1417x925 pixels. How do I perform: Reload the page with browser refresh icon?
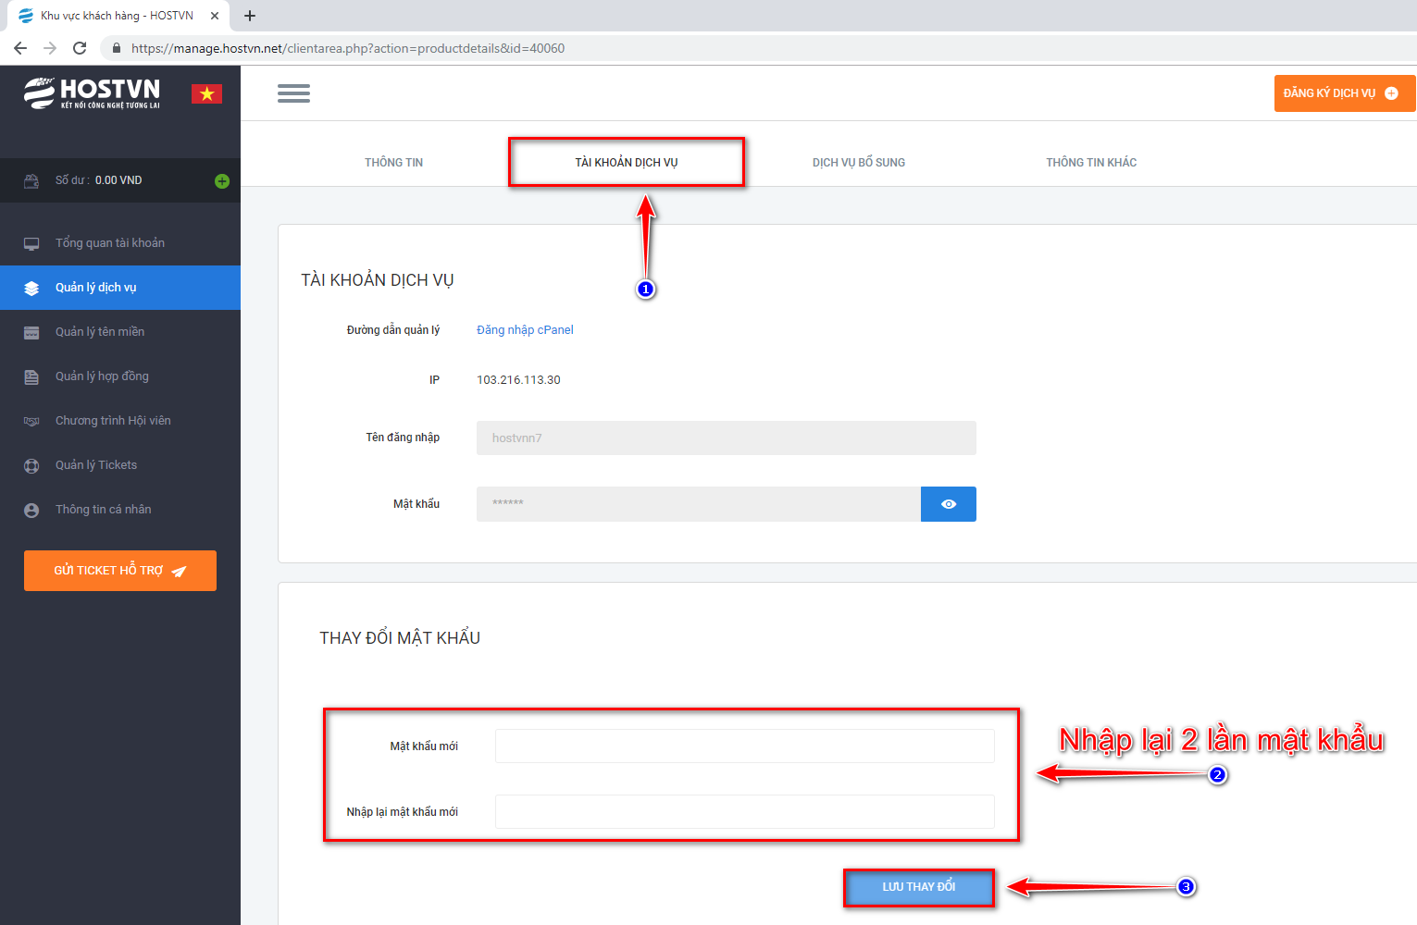pyautogui.click(x=80, y=48)
